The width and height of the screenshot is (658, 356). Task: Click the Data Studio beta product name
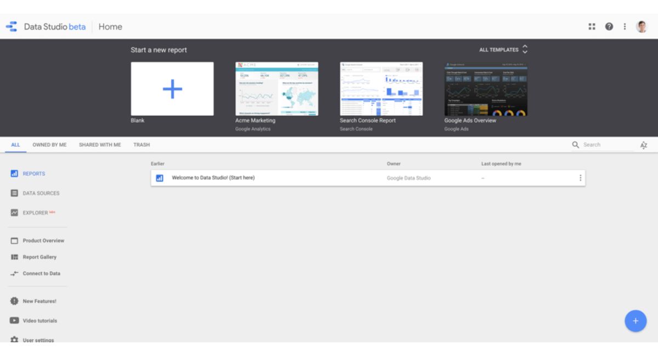(x=55, y=26)
